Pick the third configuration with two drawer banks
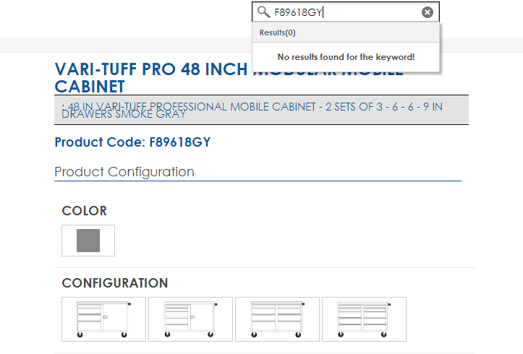 click(277, 319)
